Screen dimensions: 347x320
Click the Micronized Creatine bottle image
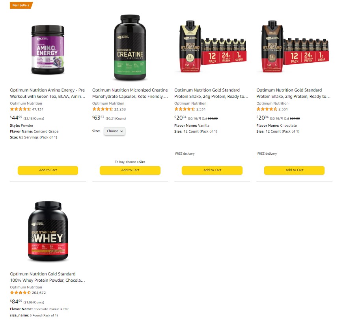pos(130,48)
